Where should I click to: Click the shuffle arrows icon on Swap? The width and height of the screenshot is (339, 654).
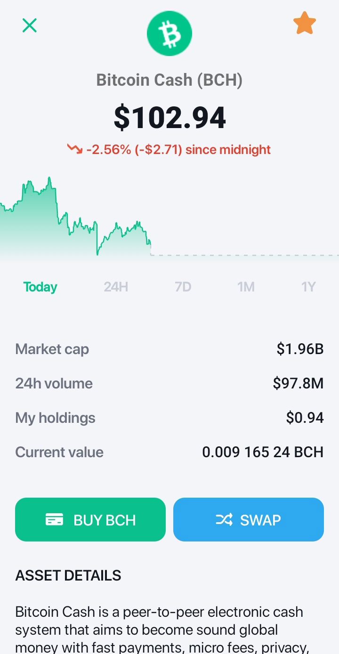click(224, 520)
